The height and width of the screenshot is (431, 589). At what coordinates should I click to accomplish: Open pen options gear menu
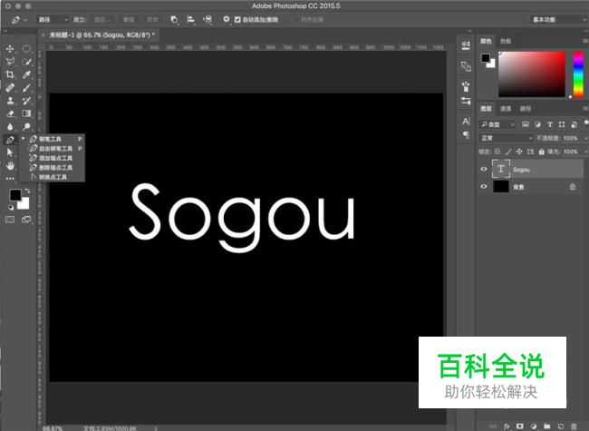(x=227, y=19)
